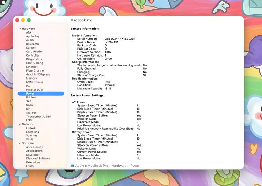Select SAS in the sidebar
Image resolution: width=262 pixels, height=186 pixels.
[29, 101]
